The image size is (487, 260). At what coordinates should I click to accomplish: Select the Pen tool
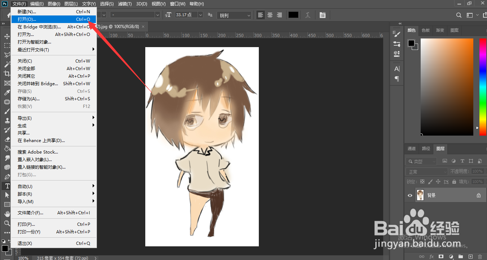tap(7, 177)
